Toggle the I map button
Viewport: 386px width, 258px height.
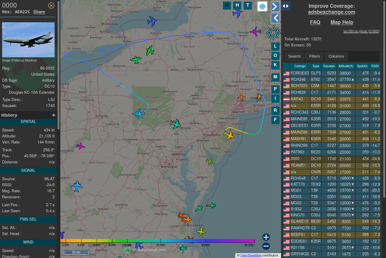tap(275, 99)
